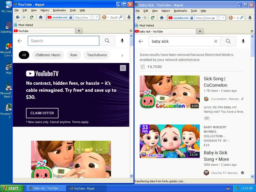
Task: Open downloads arrow in baby sick window
Action: point(250,18)
